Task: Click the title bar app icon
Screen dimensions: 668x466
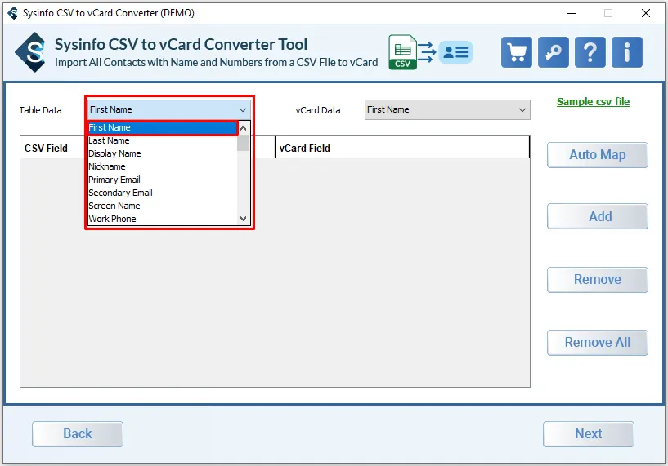Action: click(x=13, y=13)
